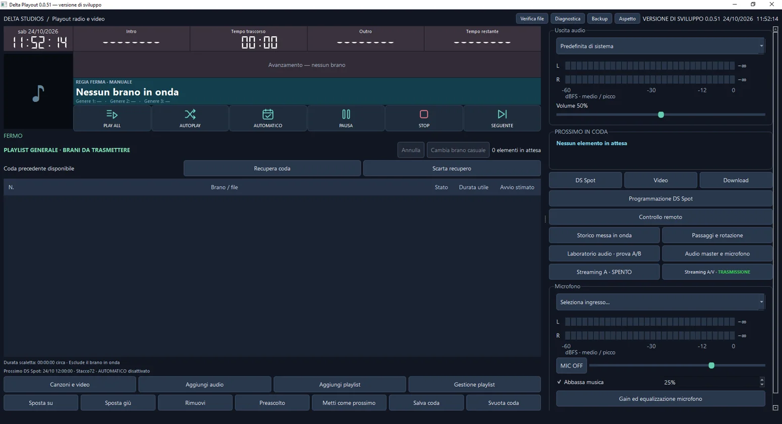Decrease the Abbassa musica percentage value
Viewport: 782px width, 424px height.
click(x=762, y=385)
